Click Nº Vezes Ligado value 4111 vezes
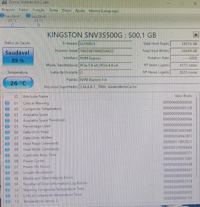This screenshot has width=200, height=207. [184, 65]
